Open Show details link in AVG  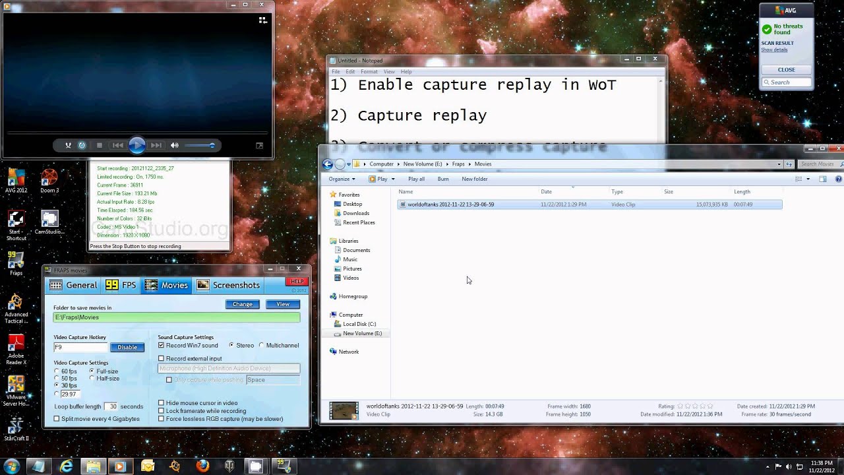pyautogui.click(x=774, y=49)
